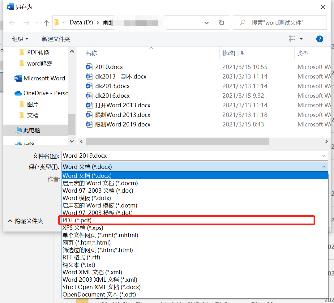Open help via the question mark icon

point(319,39)
